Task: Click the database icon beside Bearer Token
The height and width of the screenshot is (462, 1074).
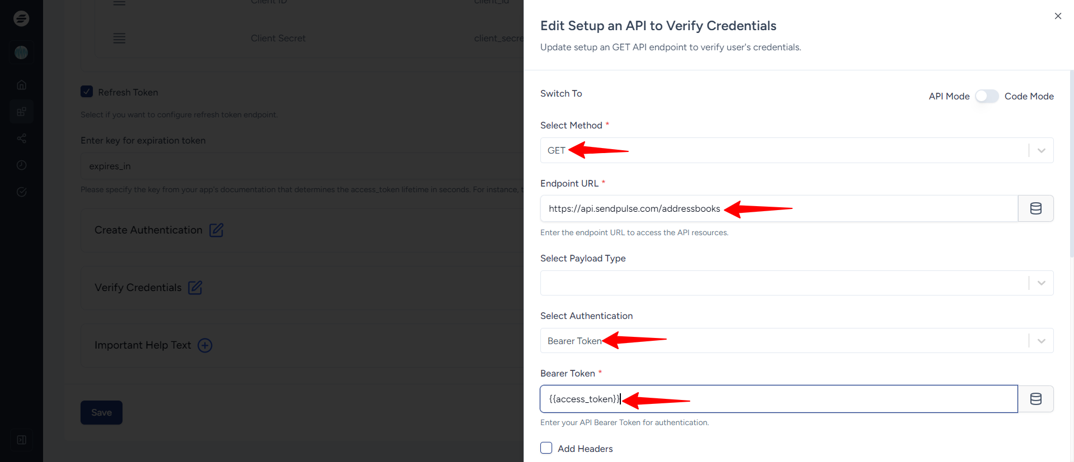Action: [1035, 399]
